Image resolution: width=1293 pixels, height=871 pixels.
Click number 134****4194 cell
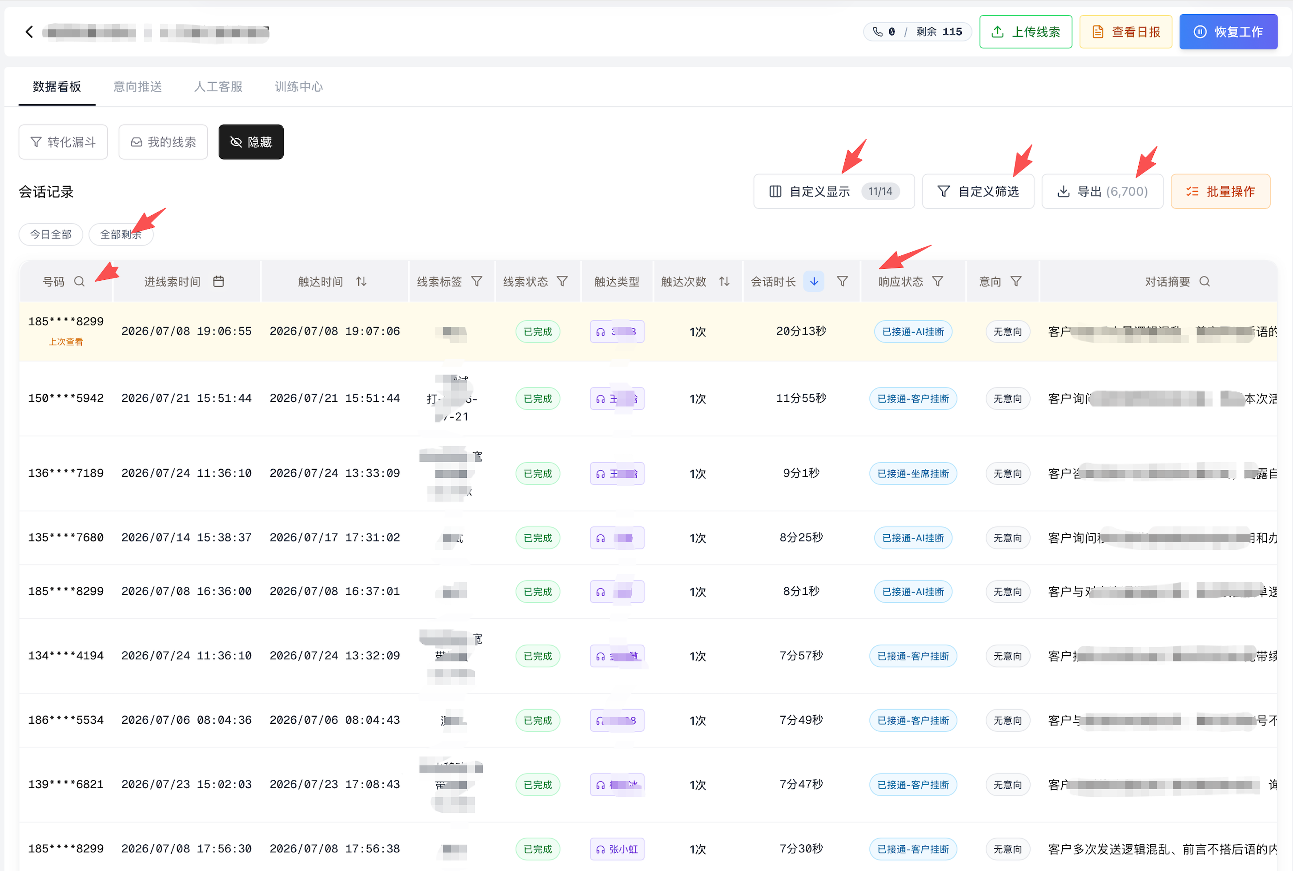pyautogui.click(x=66, y=655)
